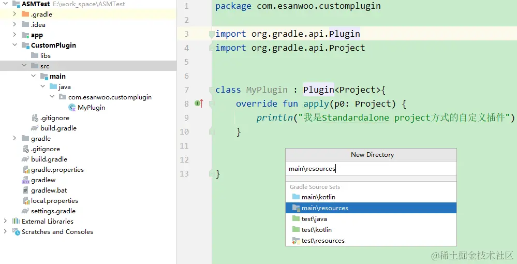Click the implements gutter icon on line 8

pyautogui.click(x=199, y=104)
